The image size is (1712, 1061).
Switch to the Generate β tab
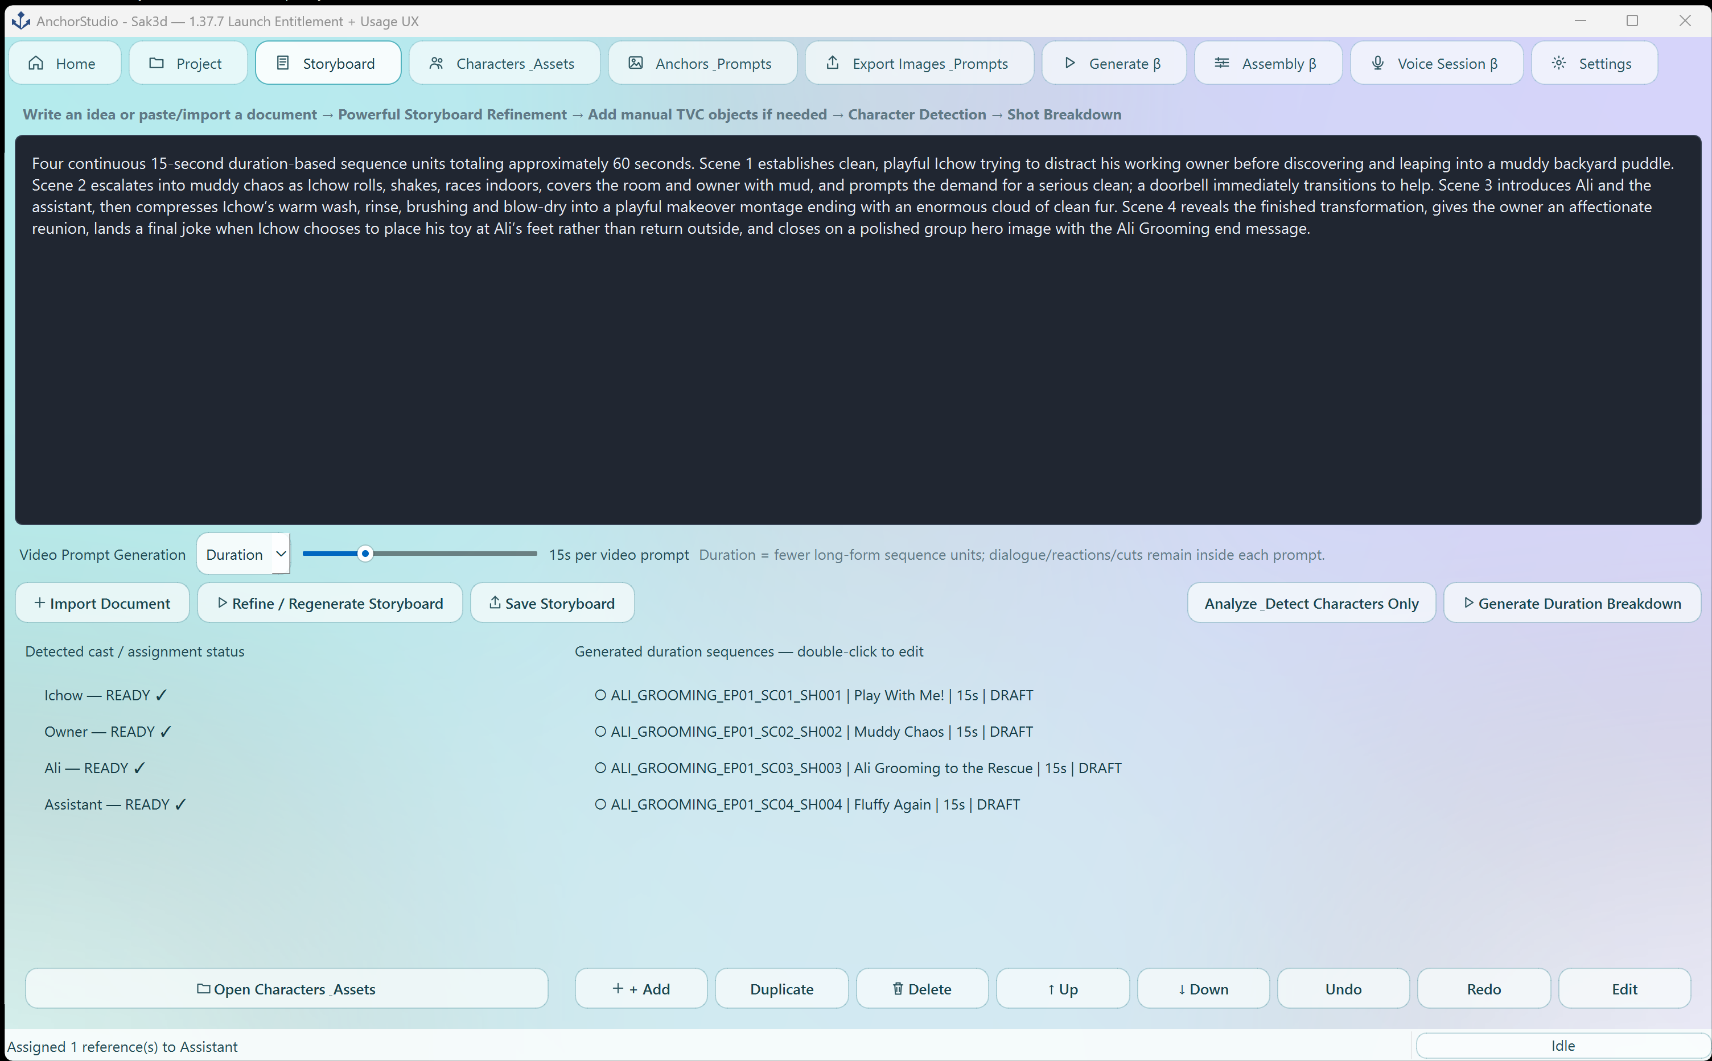[x=1113, y=63]
